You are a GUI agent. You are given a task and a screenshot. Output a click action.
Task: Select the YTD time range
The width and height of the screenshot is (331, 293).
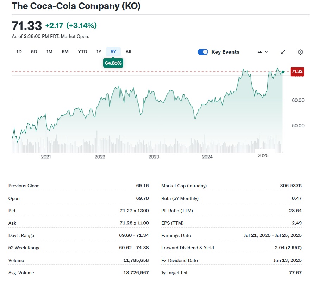pos(82,52)
